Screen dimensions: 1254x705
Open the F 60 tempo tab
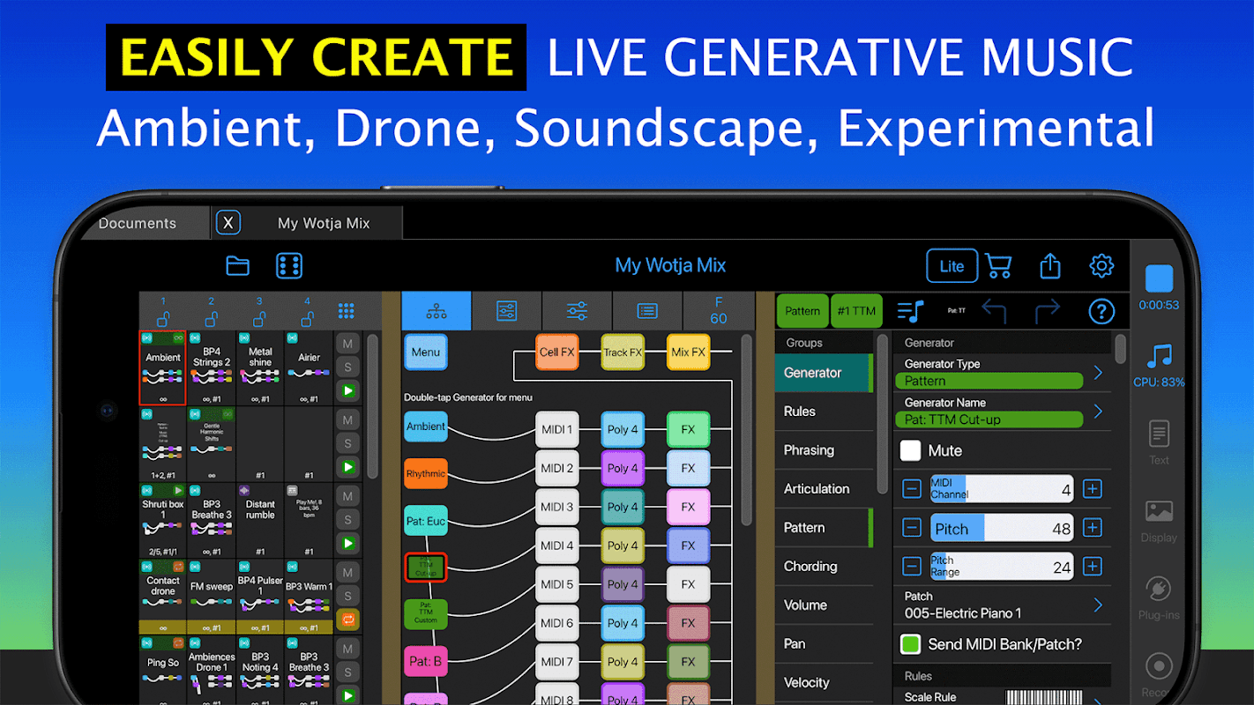click(719, 311)
